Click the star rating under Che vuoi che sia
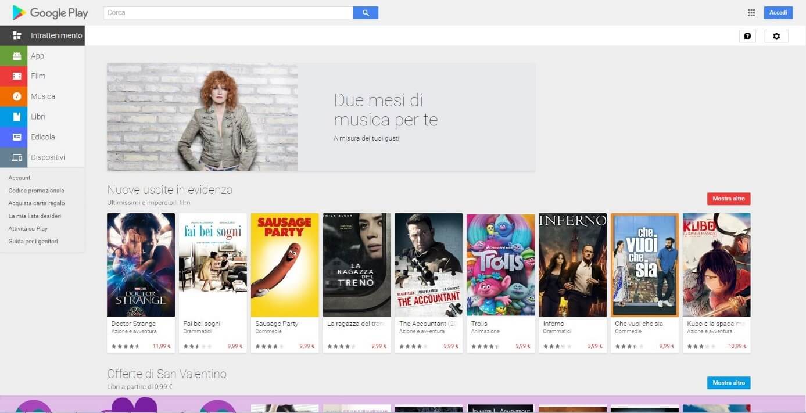Screen dimensions: 806x413 [629, 346]
